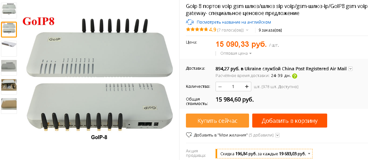Click the green delivery time help icon

point(295,76)
